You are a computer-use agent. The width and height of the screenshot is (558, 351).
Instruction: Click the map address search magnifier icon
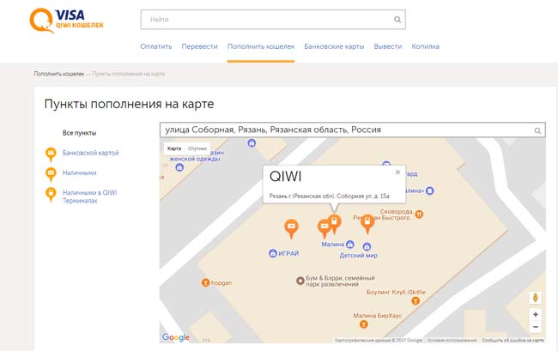[x=537, y=130]
